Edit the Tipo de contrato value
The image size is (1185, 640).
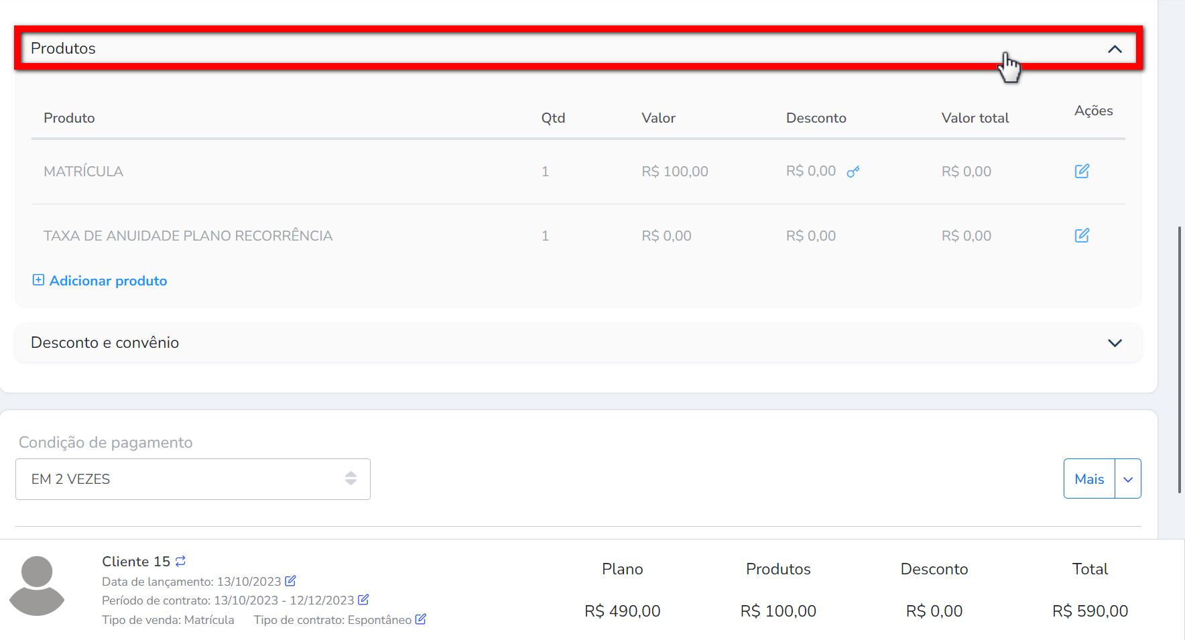[x=420, y=619]
